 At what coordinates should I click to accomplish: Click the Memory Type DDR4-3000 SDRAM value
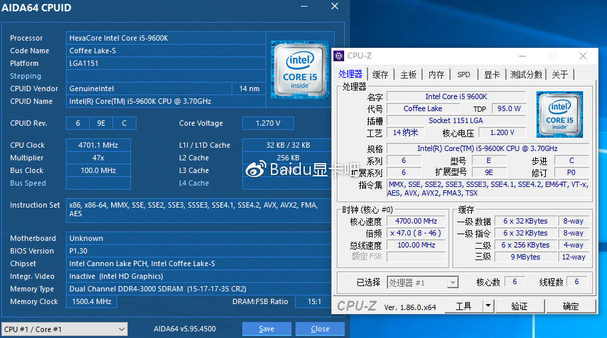tap(198, 289)
